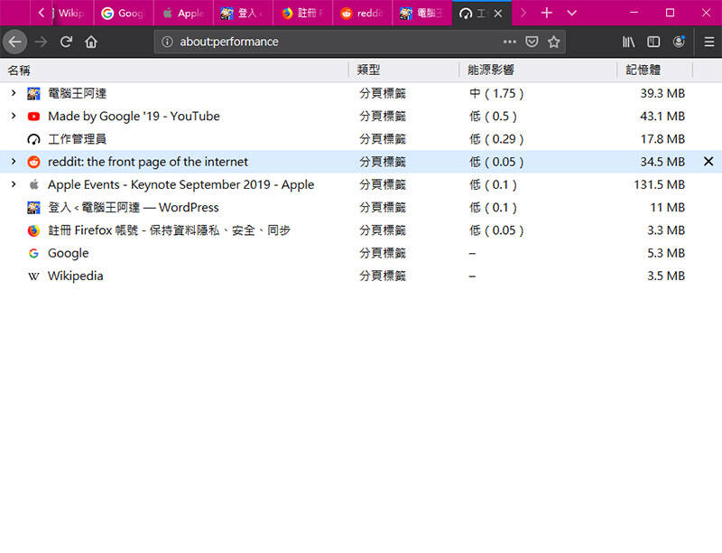This screenshot has height=553, width=722.
Task: Click the 34.5 MB memory value
Action: click(662, 161)
